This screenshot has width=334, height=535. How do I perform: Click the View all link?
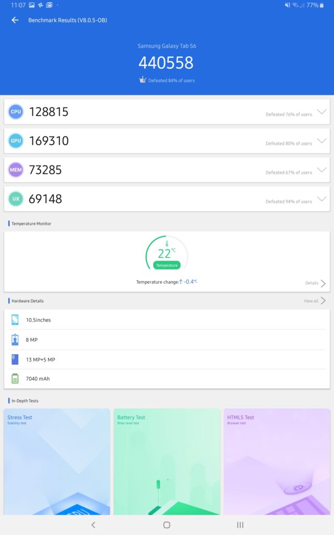pyautogui.click(x=311, y=301)
